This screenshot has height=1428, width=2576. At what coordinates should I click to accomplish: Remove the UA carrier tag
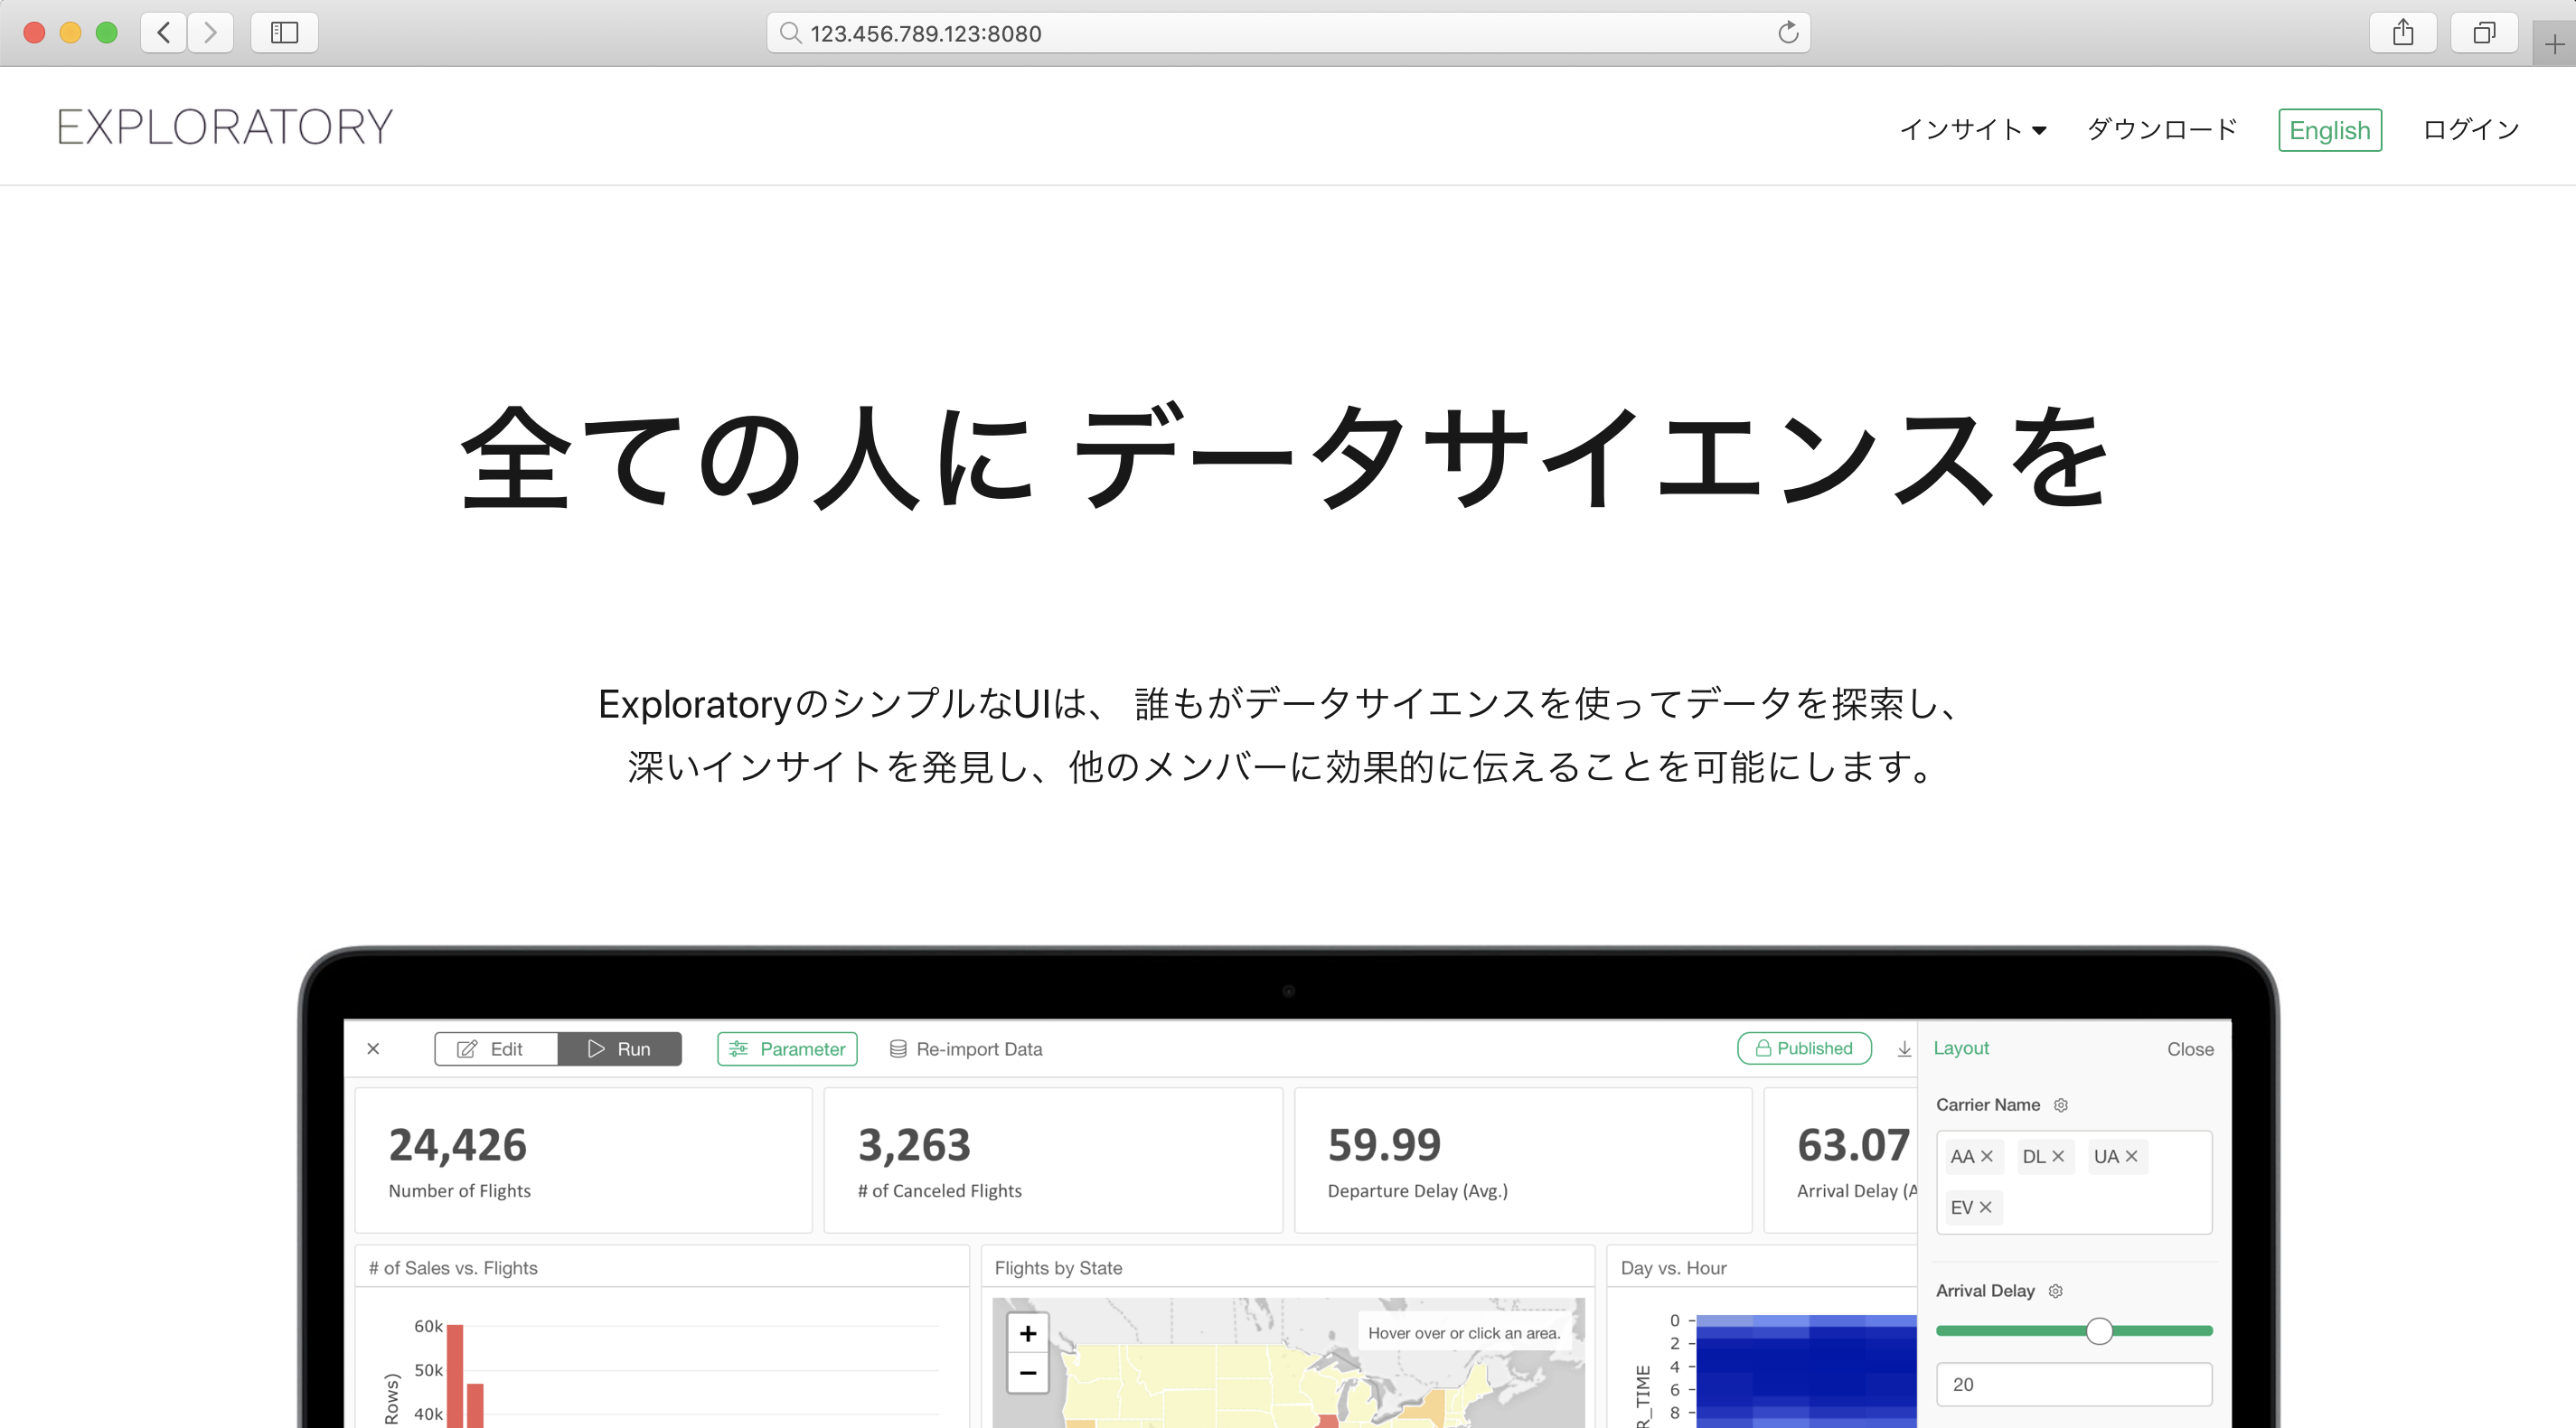[2131, 1156]
